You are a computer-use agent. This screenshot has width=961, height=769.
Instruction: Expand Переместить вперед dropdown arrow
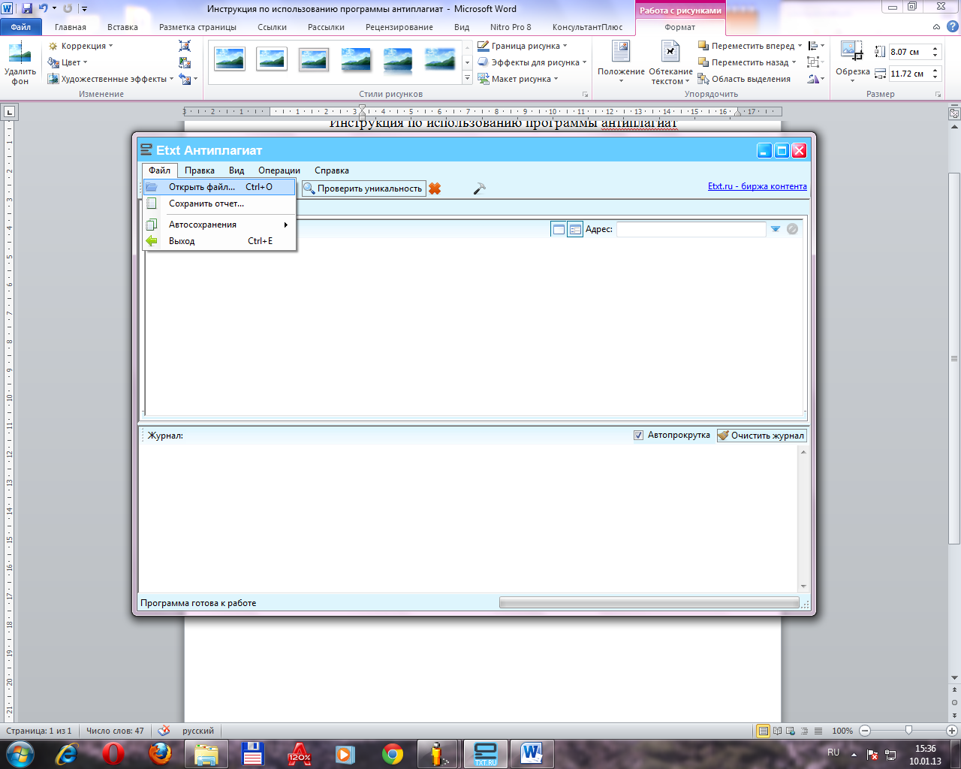(800, 46)
